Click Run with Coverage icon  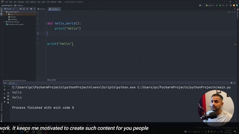pyautogui.click(x=223, y=6)
